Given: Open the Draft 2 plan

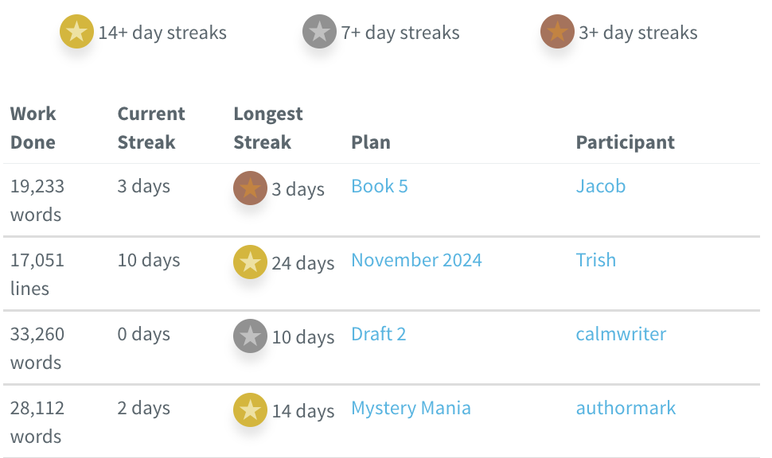Looking at the screenshot, I should point(378,334).
